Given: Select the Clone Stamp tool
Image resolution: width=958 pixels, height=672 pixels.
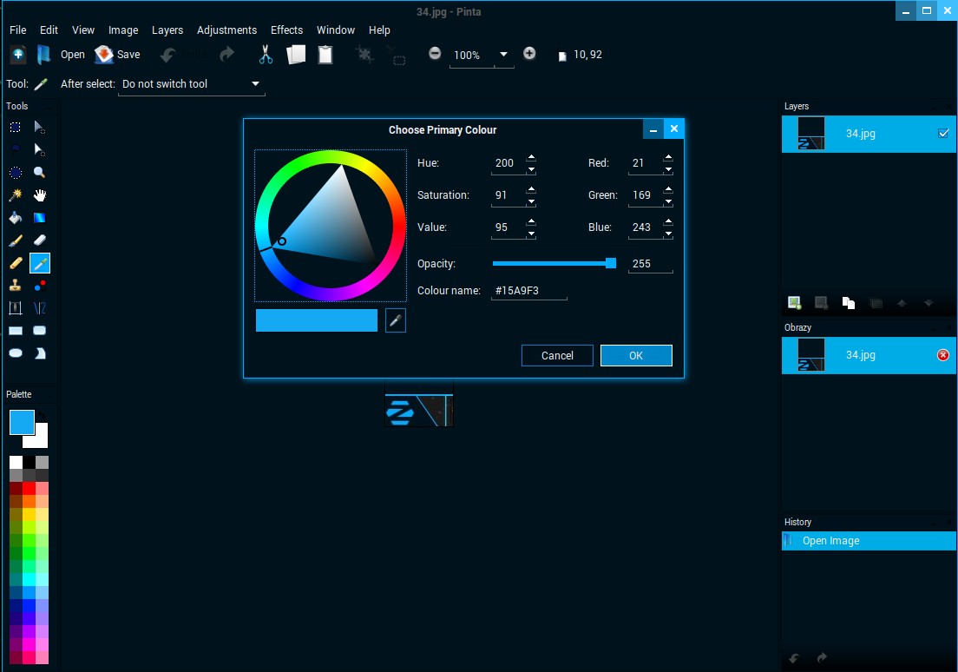Looking at the screenshot, I should tap(16, 285).
